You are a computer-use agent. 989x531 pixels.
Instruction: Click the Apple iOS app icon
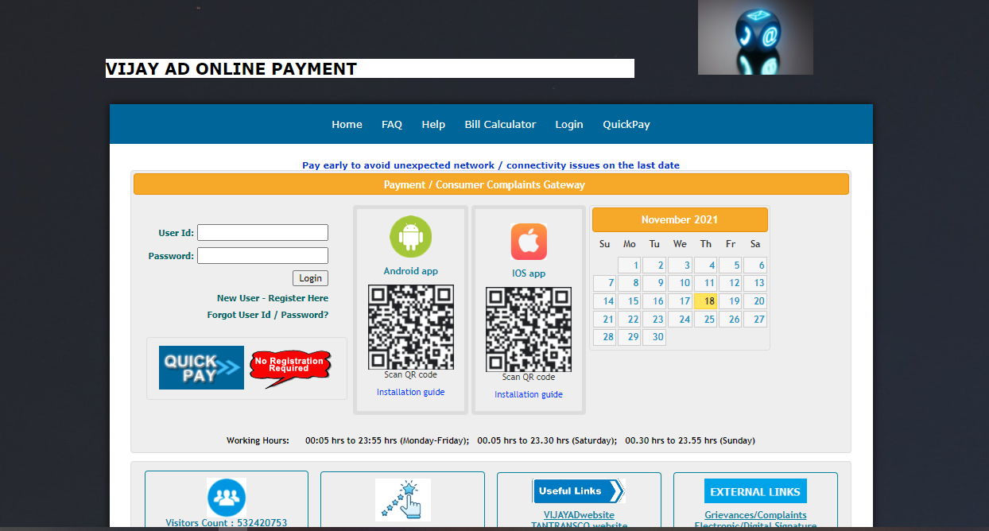pyautogui.click(x=529, y=242)
